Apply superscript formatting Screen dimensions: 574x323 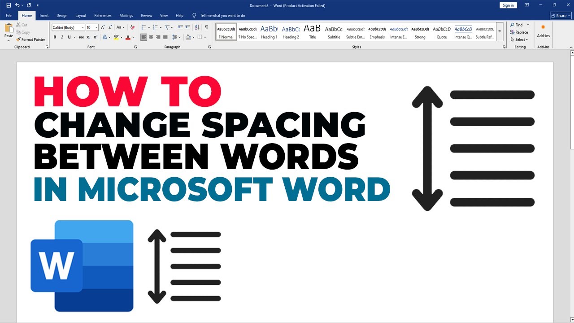tap(96, 37)
